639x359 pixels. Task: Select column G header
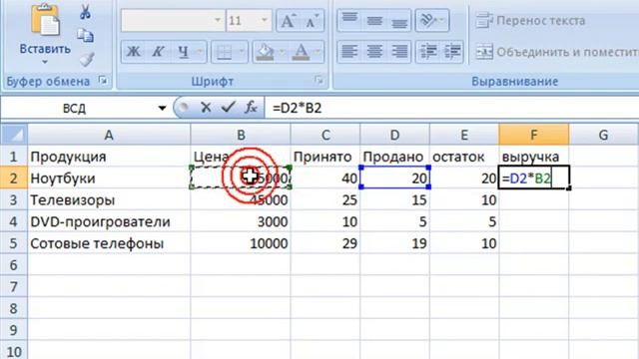point(603,135)
